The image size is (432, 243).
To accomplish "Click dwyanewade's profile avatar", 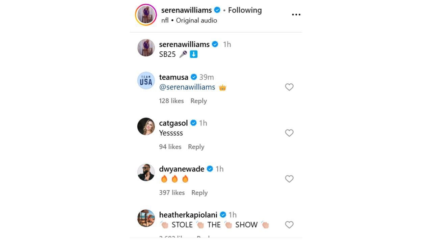I will [146, 172].
